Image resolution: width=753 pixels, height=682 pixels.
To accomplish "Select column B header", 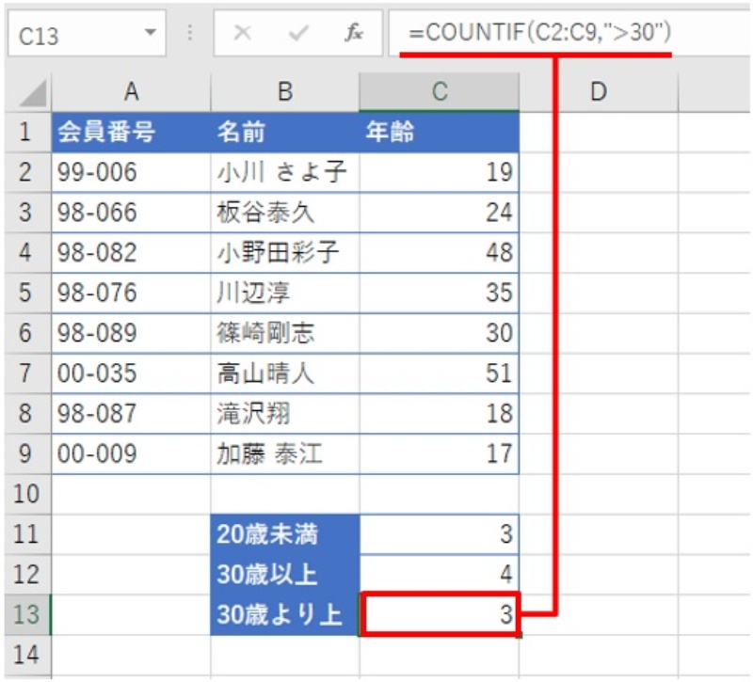I will (x=285, y=91).
